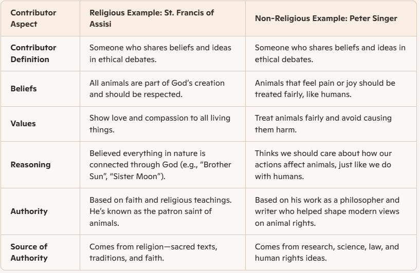Click the "God's creation" beliefs cell
Screen dimensions: 420x273
(157, 88)
